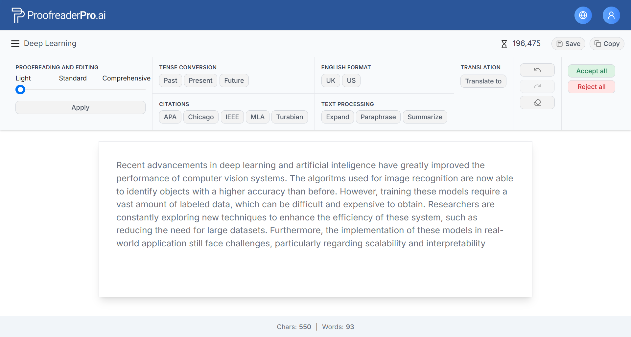Image resolution: width=631 pixels, height=337 pixels.
Task: Click inside the document text editor
Action: [315, 204]
